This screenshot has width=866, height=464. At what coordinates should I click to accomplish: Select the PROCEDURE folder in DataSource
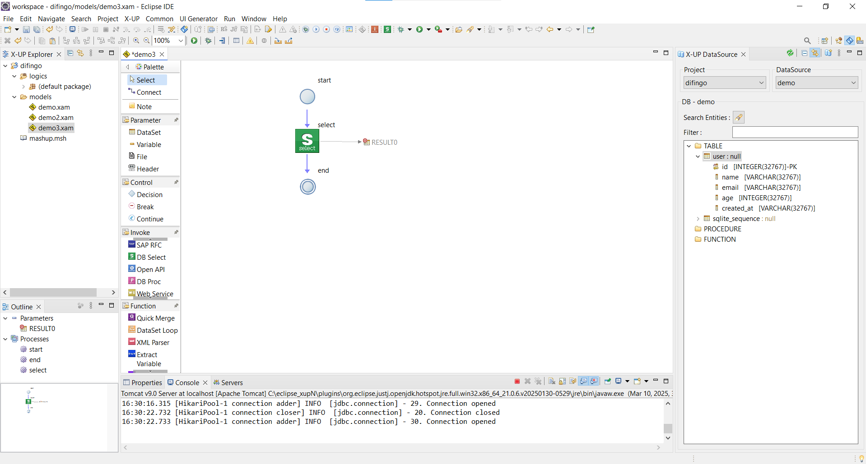[722, 229]
